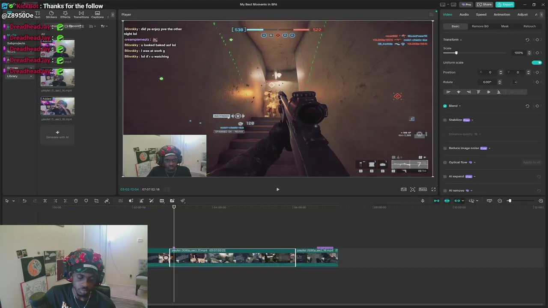This screenshot has height=308, width=548.
Task: Expand Optical flow options arrow
Action: tap(474, 163)
